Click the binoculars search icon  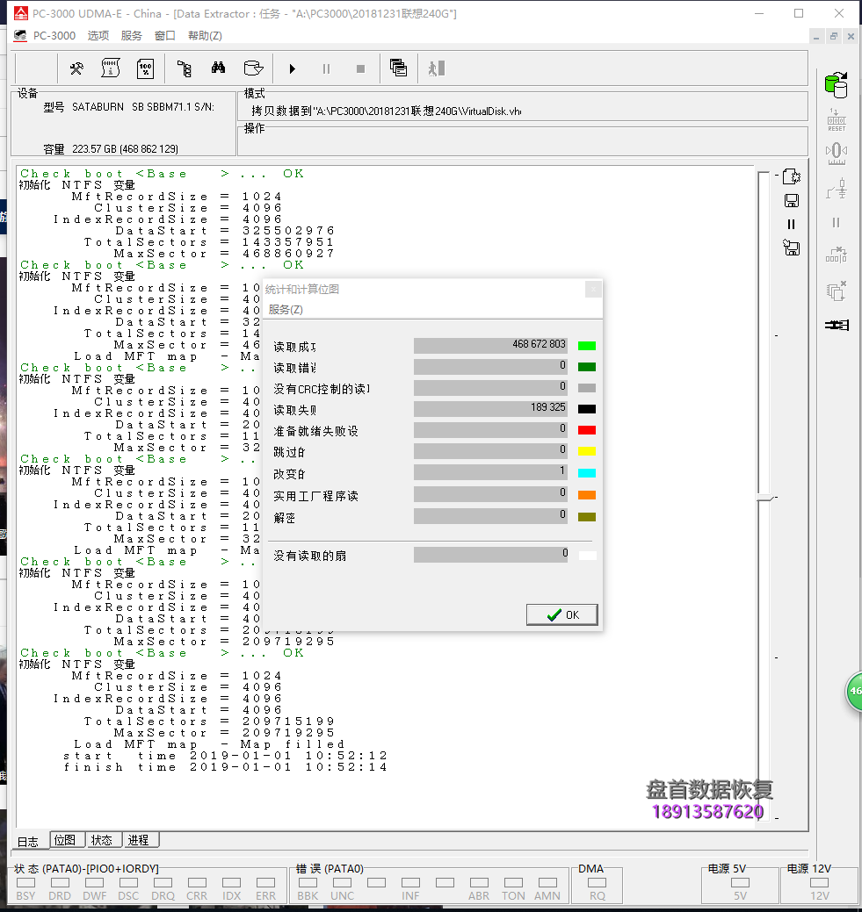[x=218, y=68]
